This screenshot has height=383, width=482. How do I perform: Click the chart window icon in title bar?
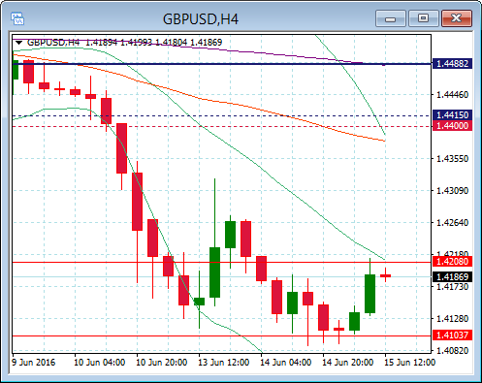pos(17,18)
